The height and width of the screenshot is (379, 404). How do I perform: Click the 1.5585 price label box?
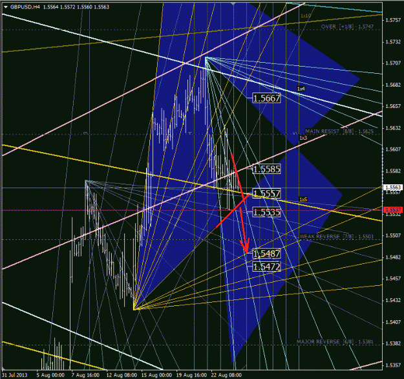click(266, 169)
